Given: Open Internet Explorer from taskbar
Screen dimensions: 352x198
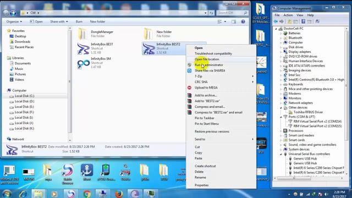Looking at the screenshot, I should (23, 194).
